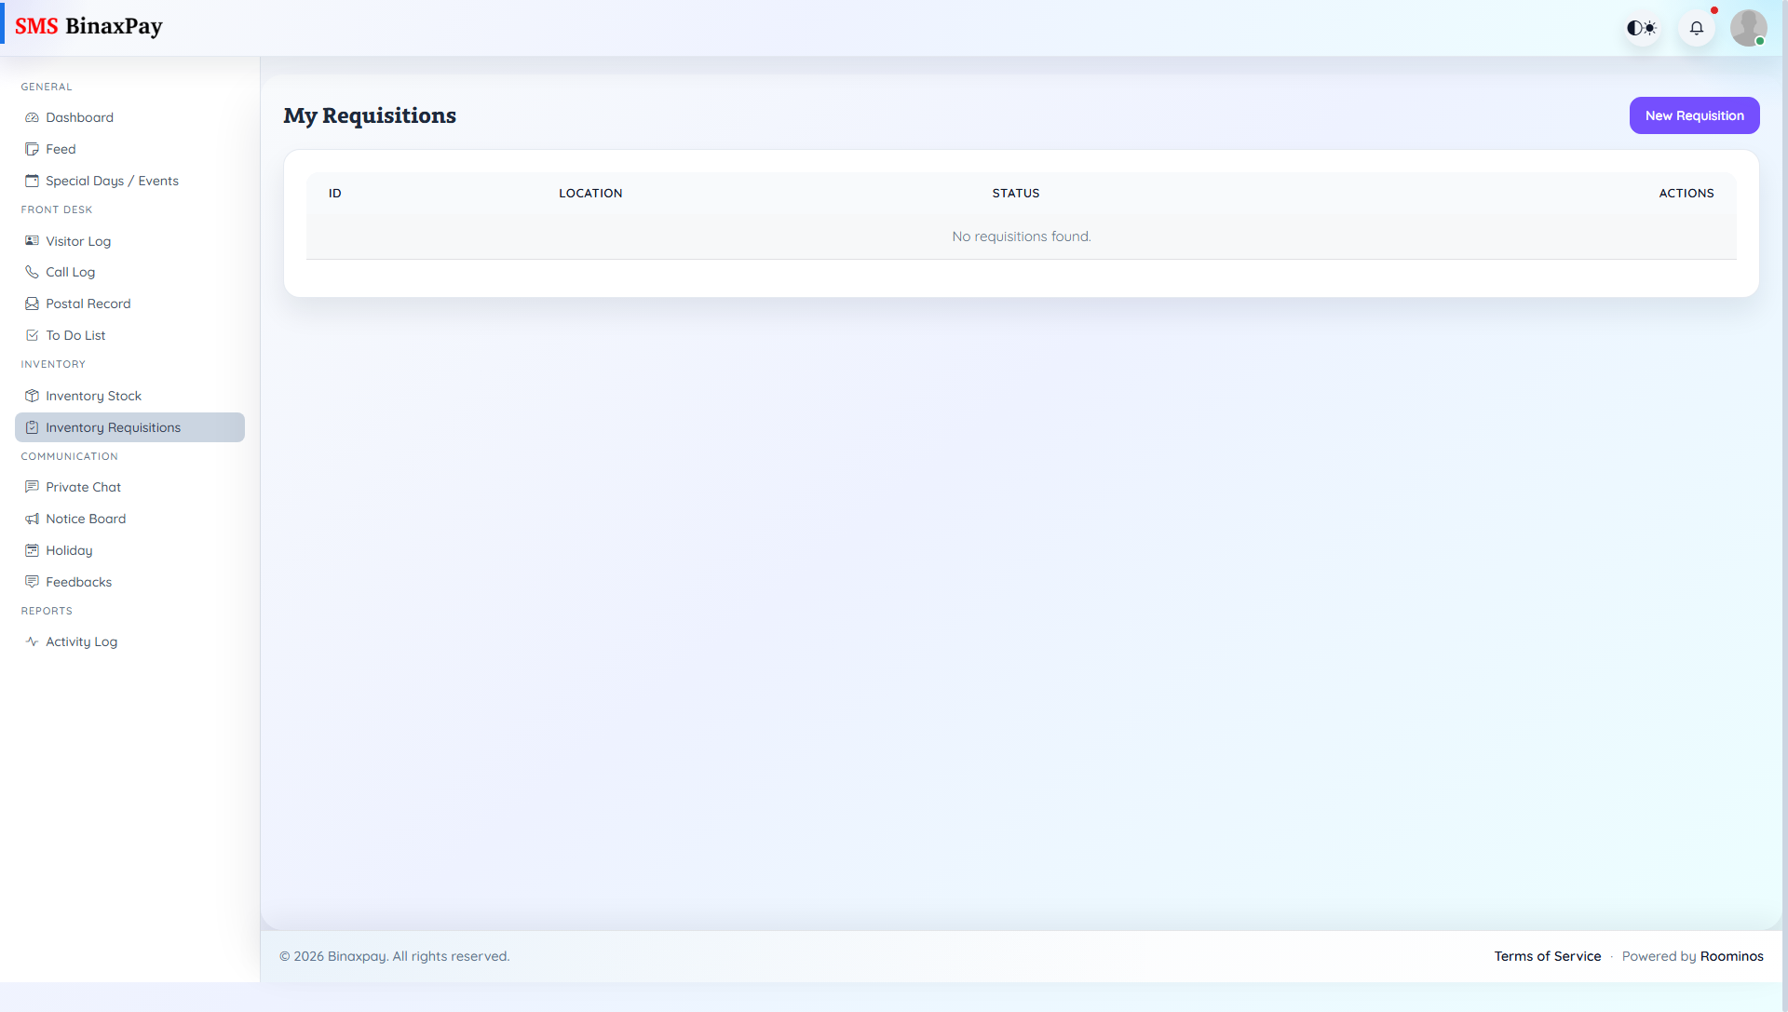Viewport: 1788px width, 1012px height.
Task: Select the To Do List checkmark icon
Action: coord(33,335)
